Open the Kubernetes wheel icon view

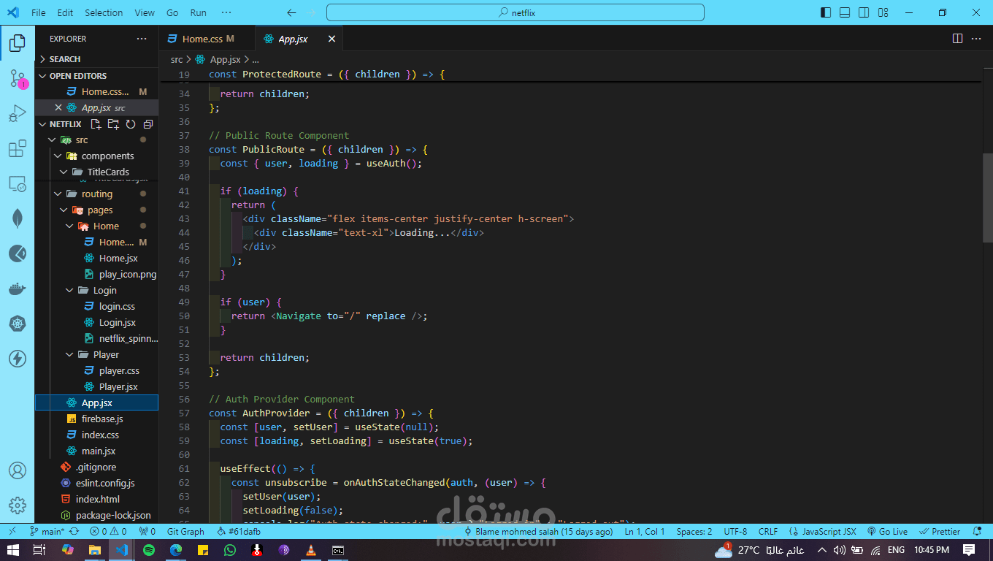(x=18, y=324)
